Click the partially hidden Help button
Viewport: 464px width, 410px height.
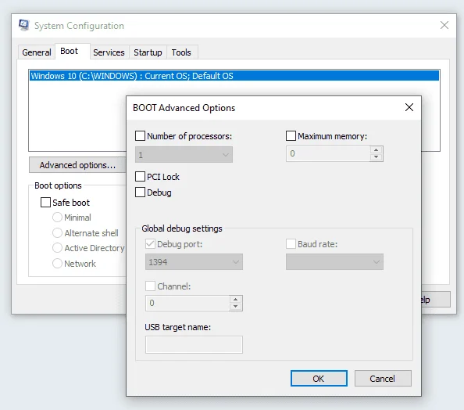[436, 300]
